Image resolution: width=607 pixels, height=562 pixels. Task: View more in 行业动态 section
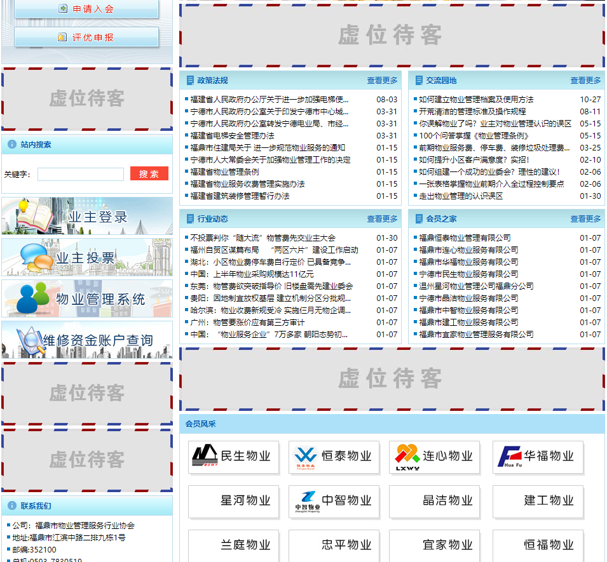coord(382,219)
